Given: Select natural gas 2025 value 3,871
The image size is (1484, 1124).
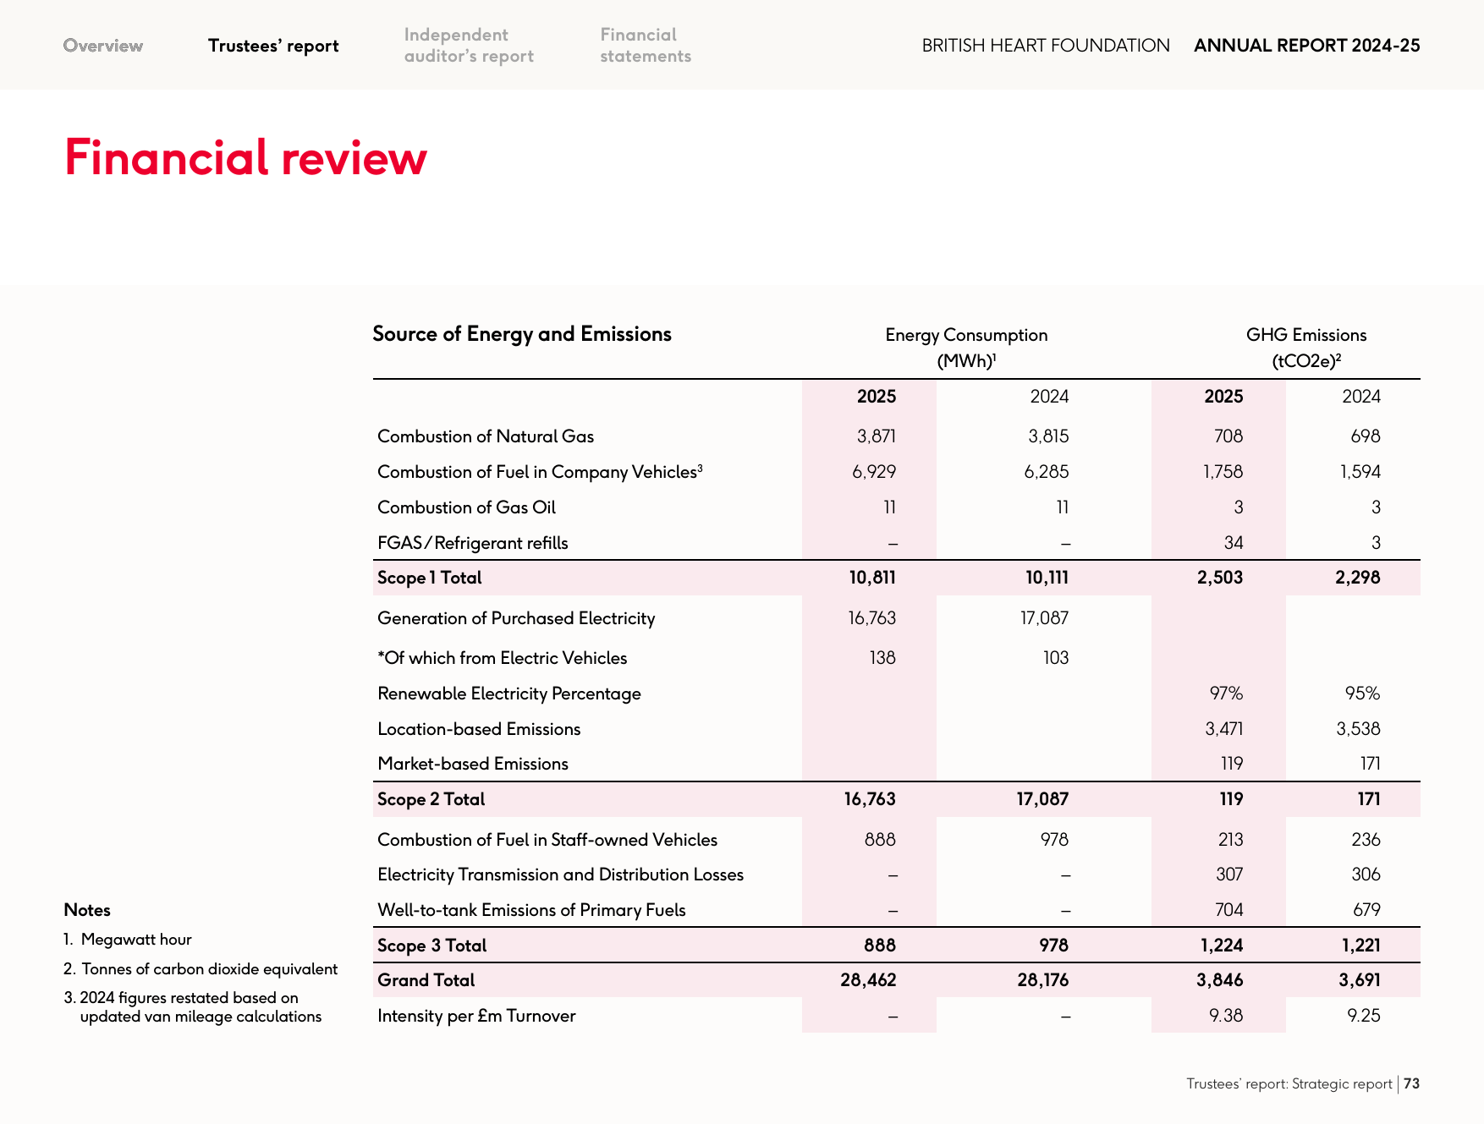Looking at the screenshot, I should click(x=877, y=436).
